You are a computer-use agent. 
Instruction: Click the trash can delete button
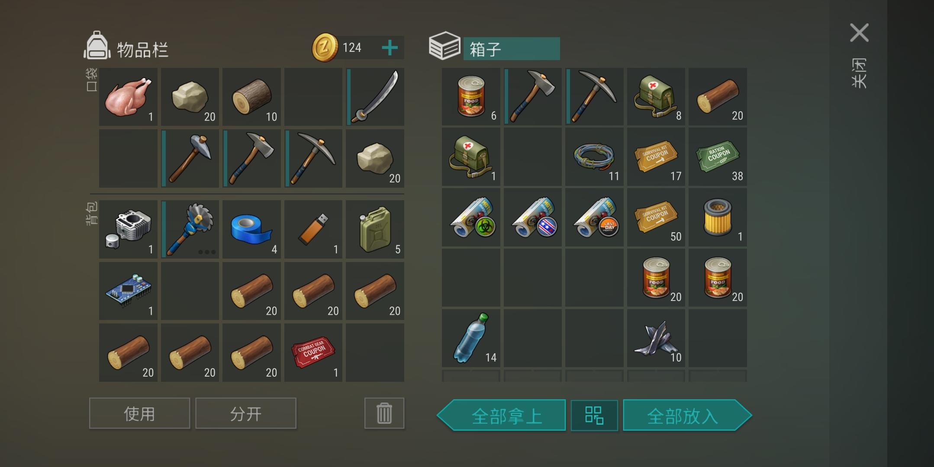click(384, 413)
